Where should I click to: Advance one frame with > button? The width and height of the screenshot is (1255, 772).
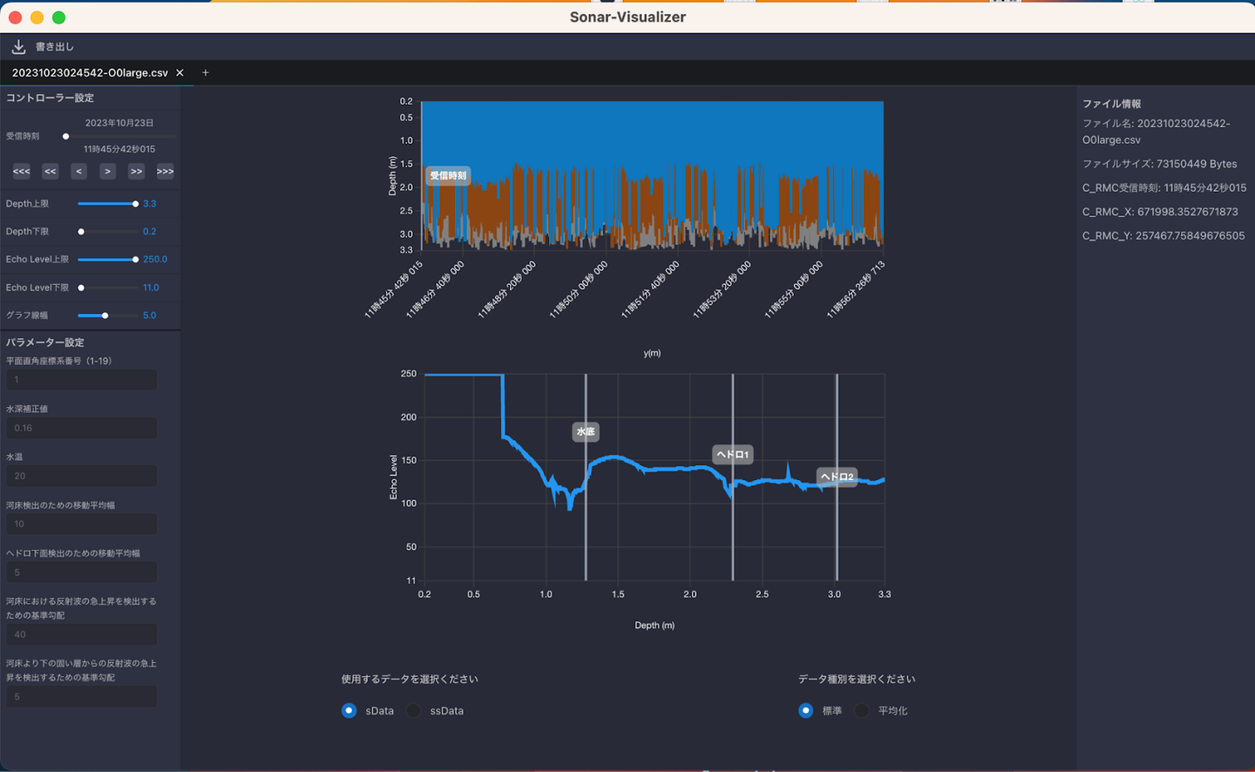[107, 172]
